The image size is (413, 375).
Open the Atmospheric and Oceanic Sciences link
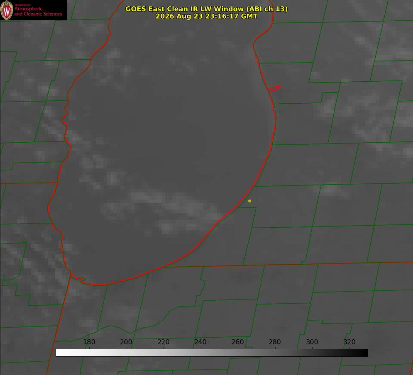[x=38, y=11]
